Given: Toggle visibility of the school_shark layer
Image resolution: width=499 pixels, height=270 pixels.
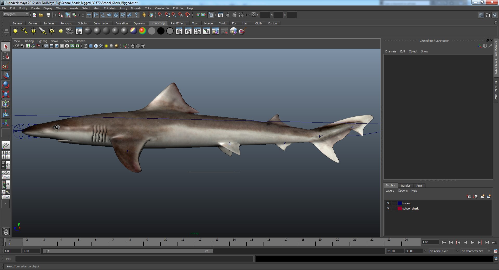Looking at the screenshot, I should click(x=388, y=208).
